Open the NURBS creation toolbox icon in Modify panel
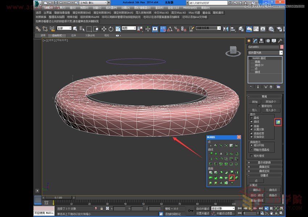Viewport: 308px width, 217px height. point(278,122)
